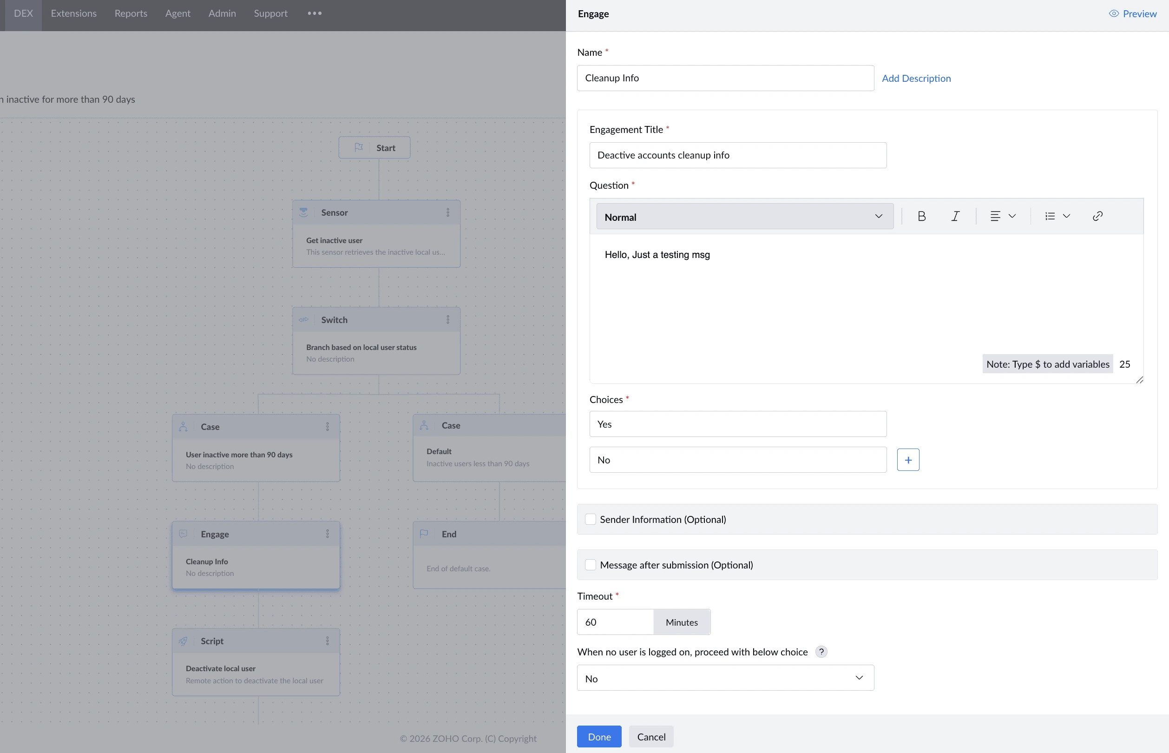Insert a hyperlink with the link icon
This screenshot has width=1169, height=753.
pos(1097,216)
